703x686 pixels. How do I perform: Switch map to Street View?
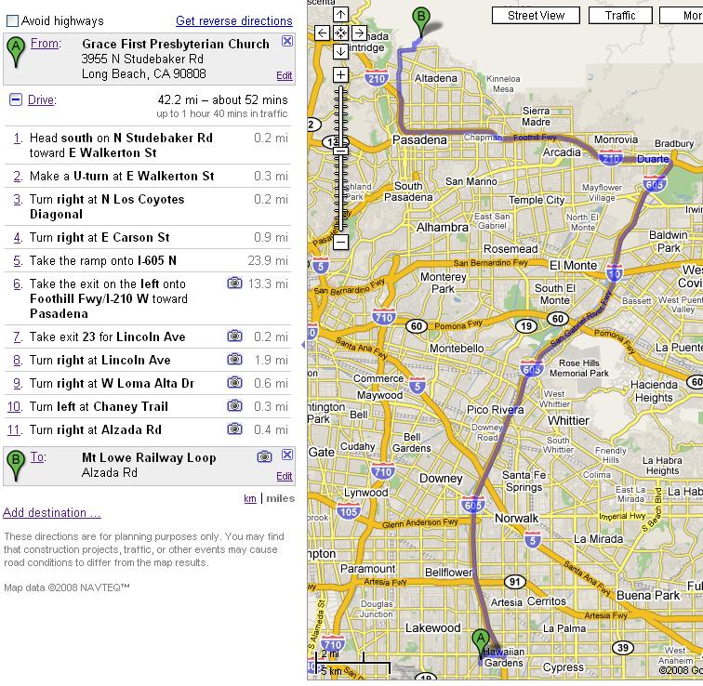click(536, 16)
